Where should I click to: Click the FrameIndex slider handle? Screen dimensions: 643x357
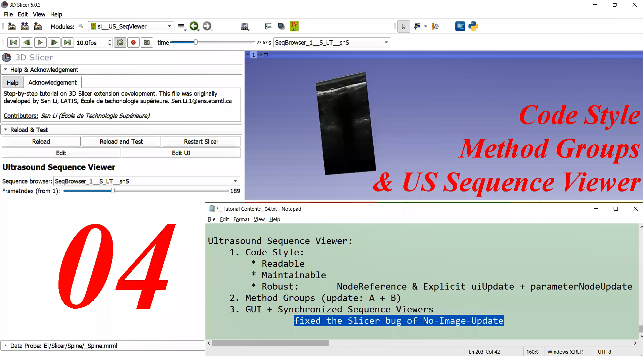(x=113, y=191)
